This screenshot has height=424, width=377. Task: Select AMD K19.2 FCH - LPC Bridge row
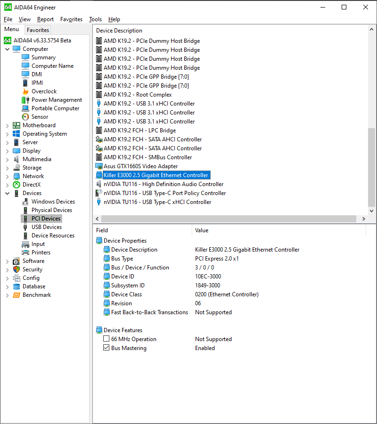(x=139, y=130)
